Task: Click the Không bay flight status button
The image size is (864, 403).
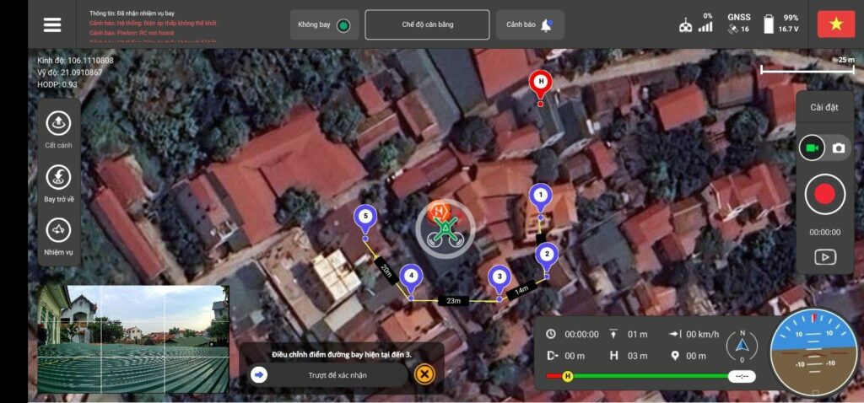Action: (x=324, y=24)
